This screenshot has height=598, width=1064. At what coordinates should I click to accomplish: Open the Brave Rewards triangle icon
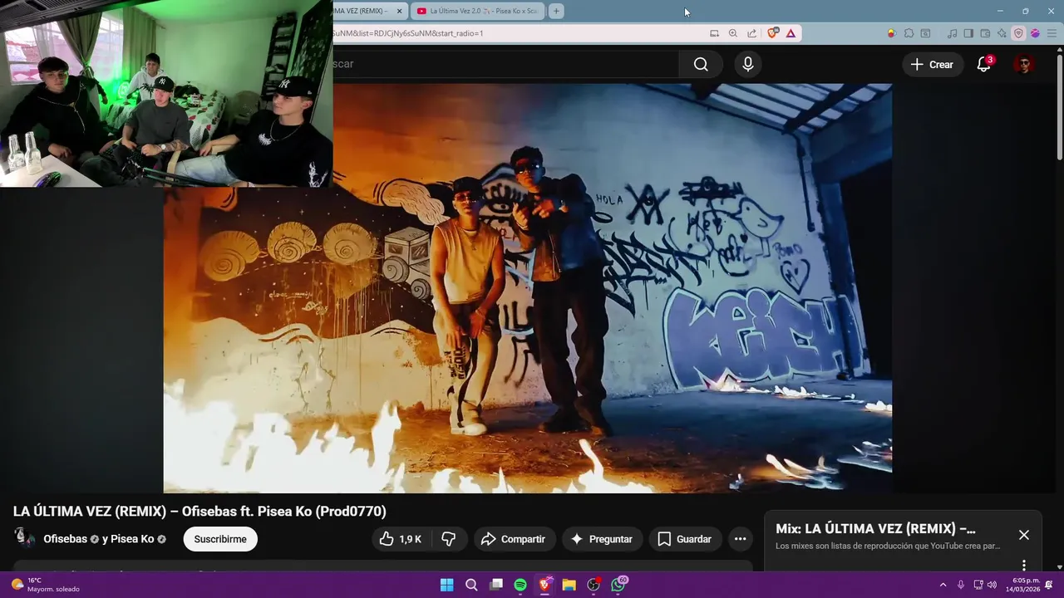point(791,33)
